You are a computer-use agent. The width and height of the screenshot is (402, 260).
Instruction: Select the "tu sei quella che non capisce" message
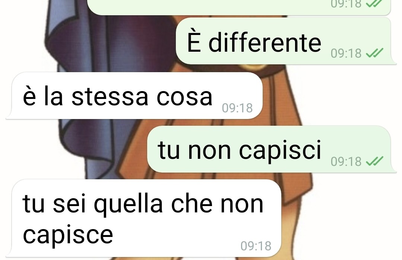[143, 218]
